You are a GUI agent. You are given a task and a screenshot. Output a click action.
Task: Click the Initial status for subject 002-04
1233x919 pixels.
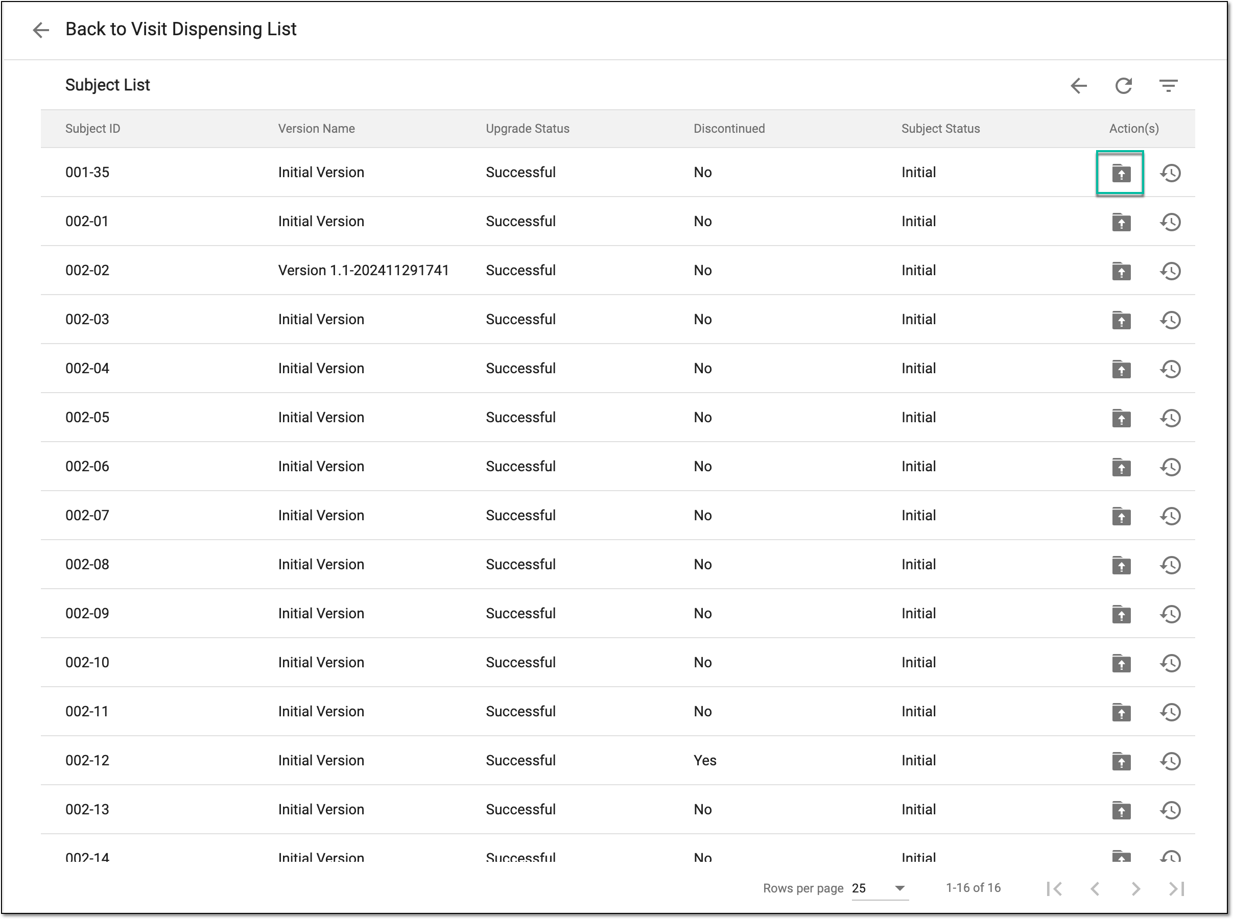pyautogui.click(x=918, y=368)
